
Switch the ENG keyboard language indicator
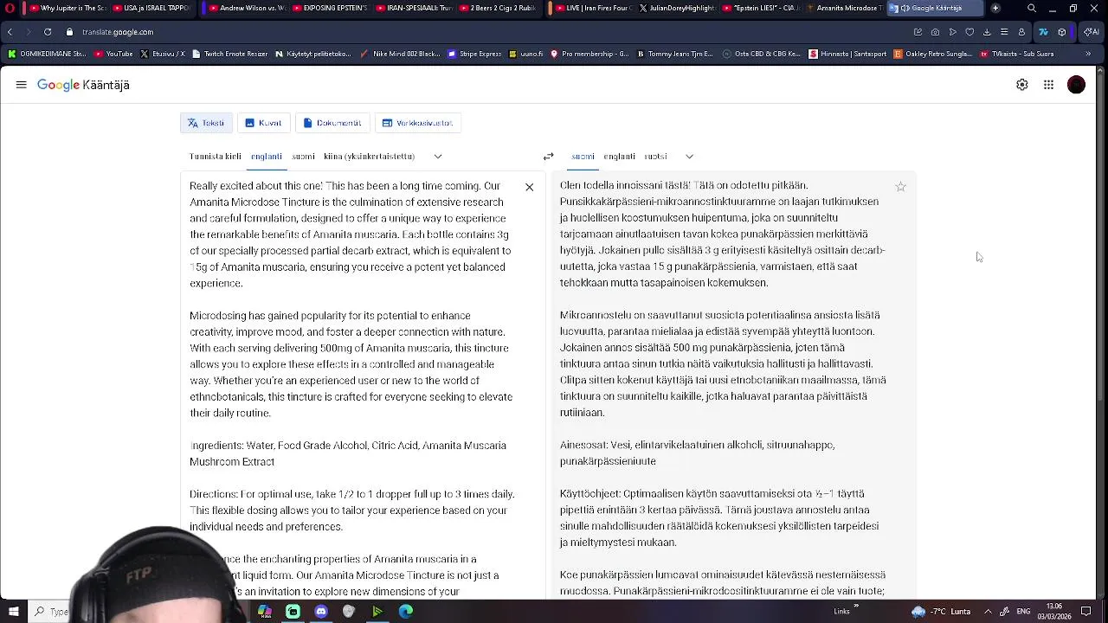coord(1023,611)
